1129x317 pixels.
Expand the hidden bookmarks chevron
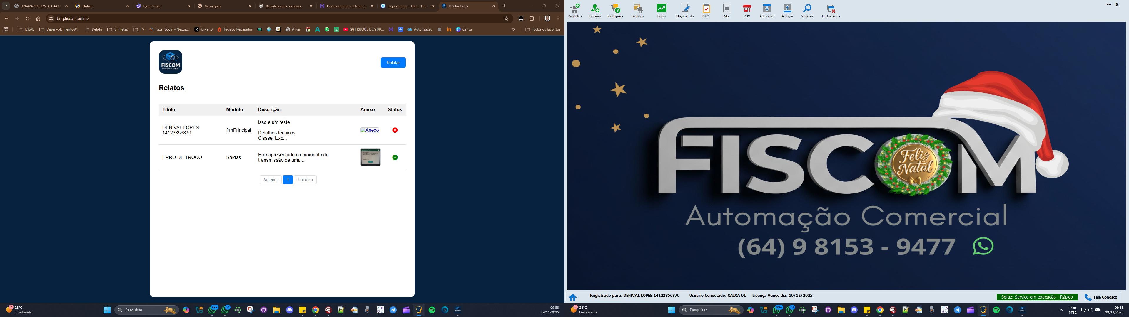click(x=513, y=29)
